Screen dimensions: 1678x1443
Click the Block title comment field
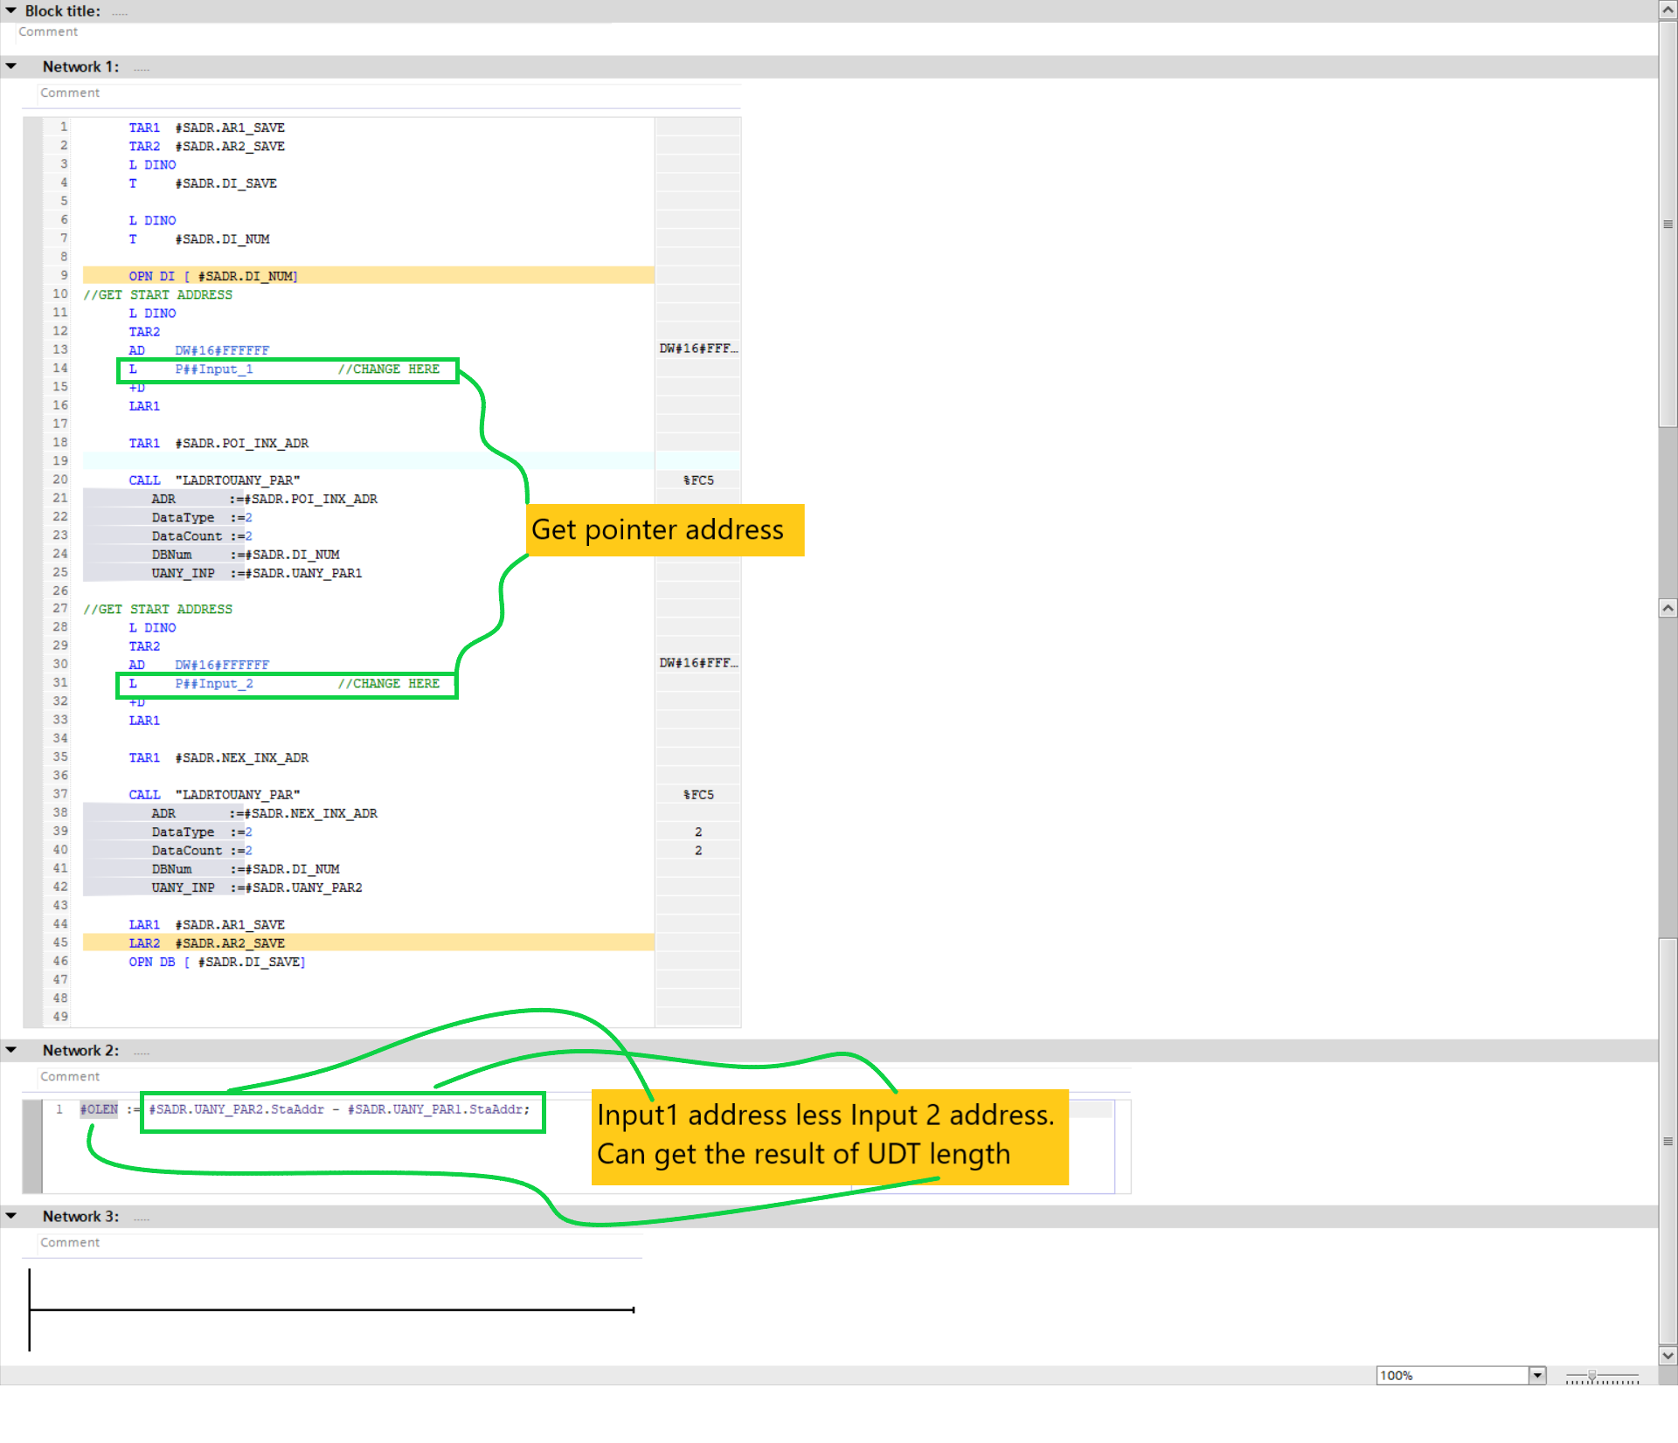click(x=48, y=31)
